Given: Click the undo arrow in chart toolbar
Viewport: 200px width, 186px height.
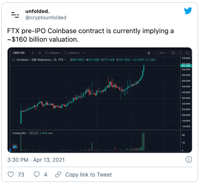Looking at the screenshot, I should click(x=85, y=52).
